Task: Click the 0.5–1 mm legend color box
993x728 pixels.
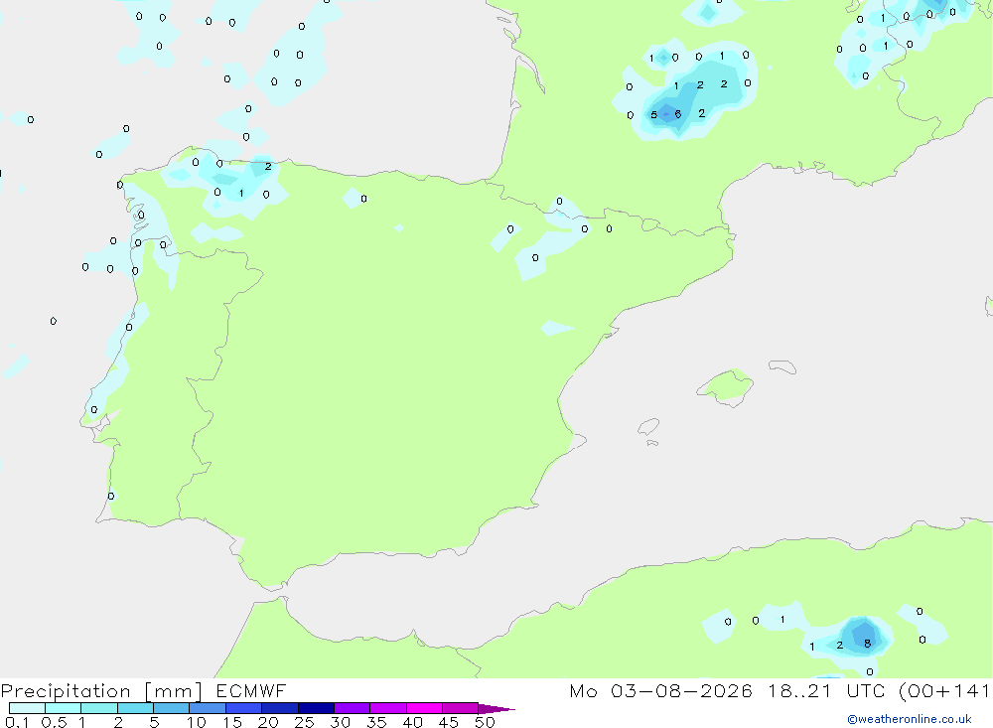Action: (x=64, y=708)
